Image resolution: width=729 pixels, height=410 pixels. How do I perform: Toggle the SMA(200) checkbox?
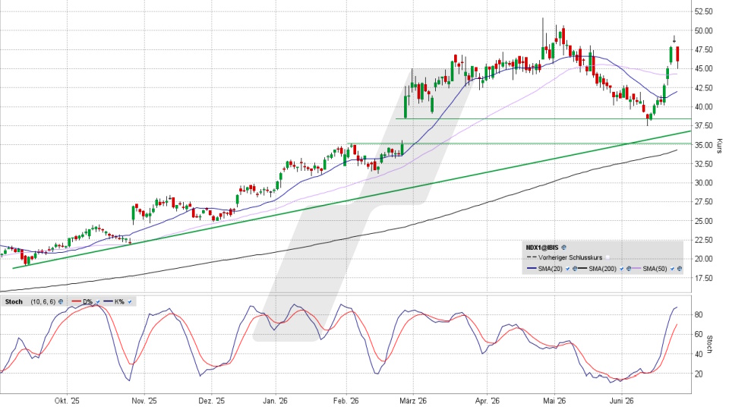pyautogui.click(x=622, y=269)
